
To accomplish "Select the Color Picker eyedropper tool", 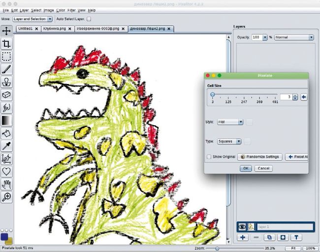I will click(x=7, y=146).
